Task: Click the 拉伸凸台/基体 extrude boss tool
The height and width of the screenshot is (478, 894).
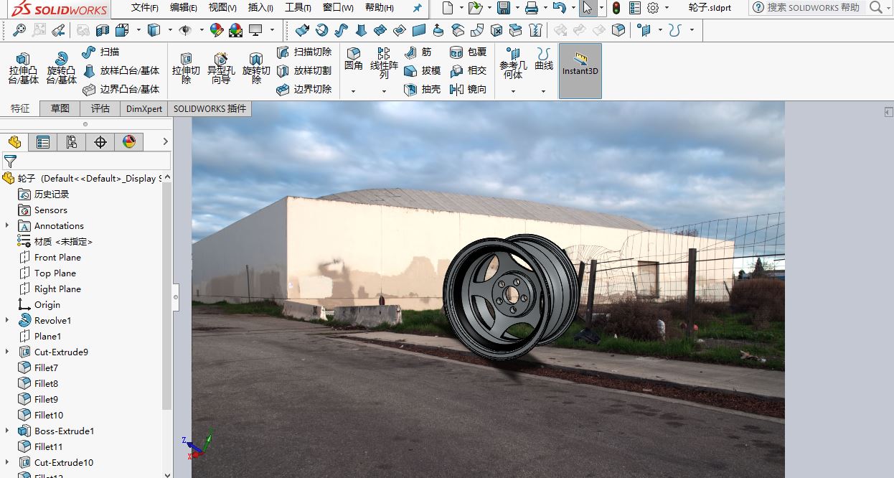Action: pos(23,68)
